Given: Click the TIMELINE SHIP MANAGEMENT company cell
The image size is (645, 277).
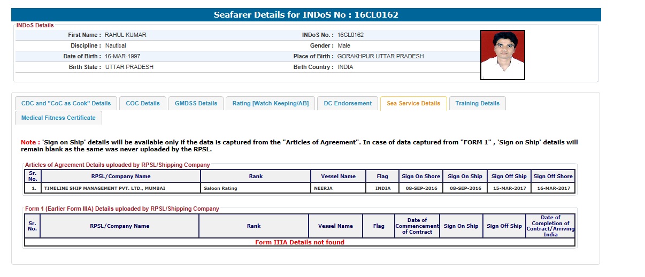Looking at the screenshot, I should point(105,188).
